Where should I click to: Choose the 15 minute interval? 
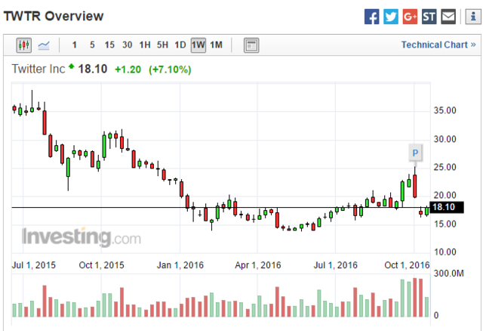click(109, 45)
